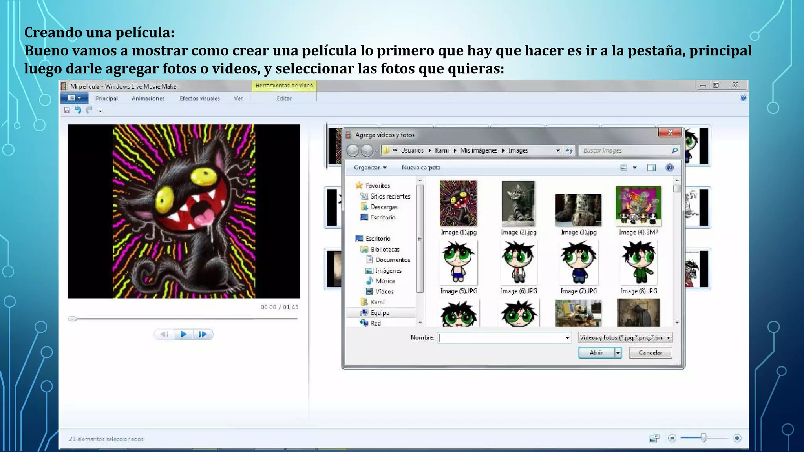Image resolution: width=804 pixels, height=452 pixels.
Task: Click the Abrir button
Action: point(596,353)
